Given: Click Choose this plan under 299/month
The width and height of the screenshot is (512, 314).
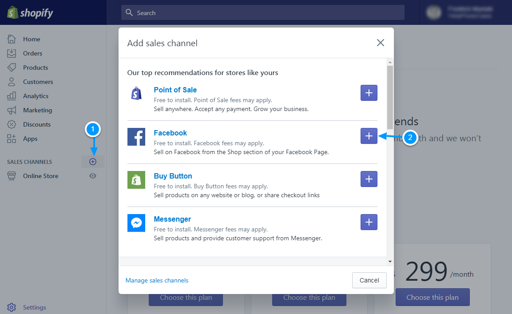Looking at the screenshot, I should (x=433, y=297).
